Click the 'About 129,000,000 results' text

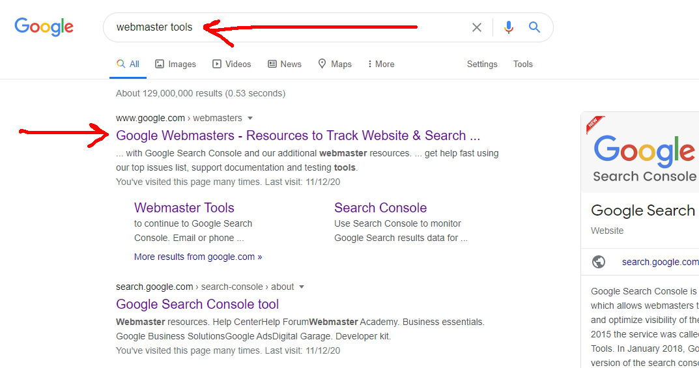[x=201, y=93]
